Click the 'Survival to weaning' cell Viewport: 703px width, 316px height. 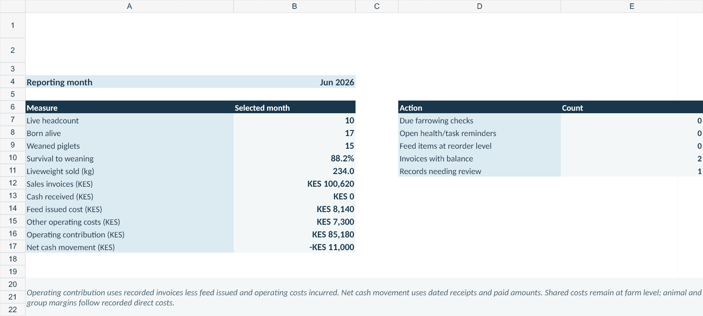click(x=130, y=158)
